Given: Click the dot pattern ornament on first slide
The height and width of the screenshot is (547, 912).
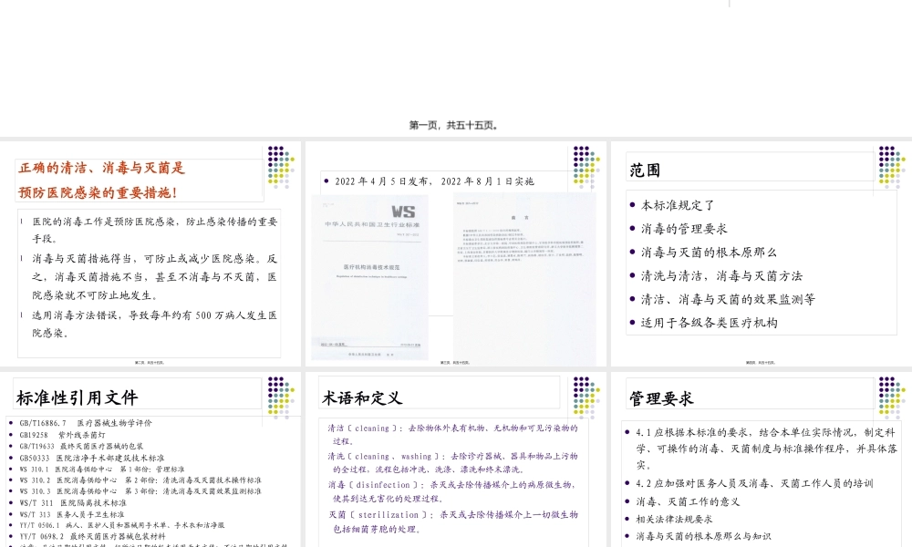Looking at the screenshot, I should coord(281,165).
